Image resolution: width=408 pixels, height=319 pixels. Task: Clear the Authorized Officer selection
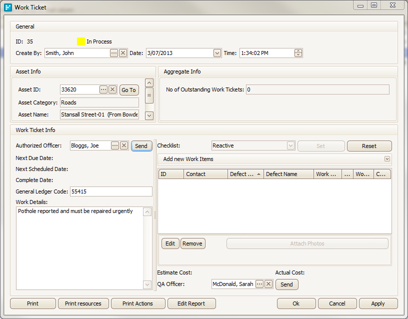pos(122,145)
